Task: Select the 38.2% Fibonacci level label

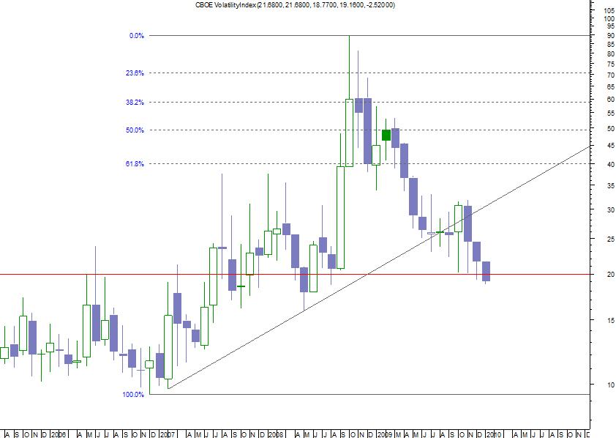Action: point(135,103)
